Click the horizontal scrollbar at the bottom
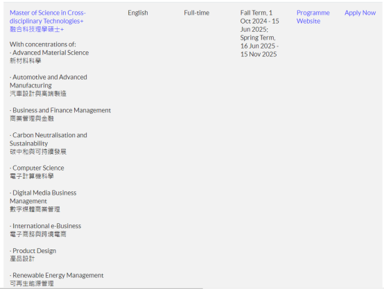 coord(101,288)
